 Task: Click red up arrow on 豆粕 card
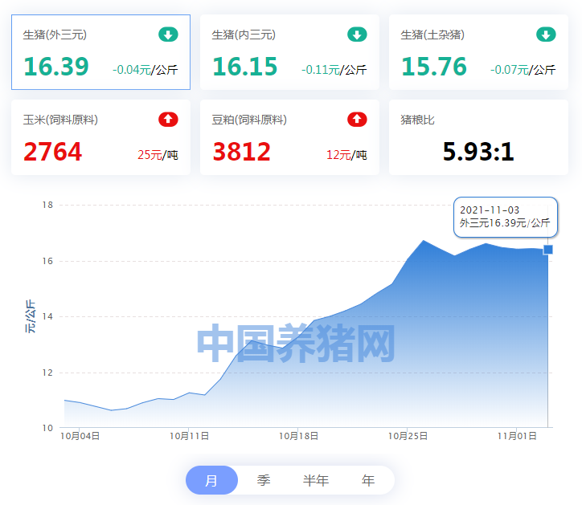(357, 120)
